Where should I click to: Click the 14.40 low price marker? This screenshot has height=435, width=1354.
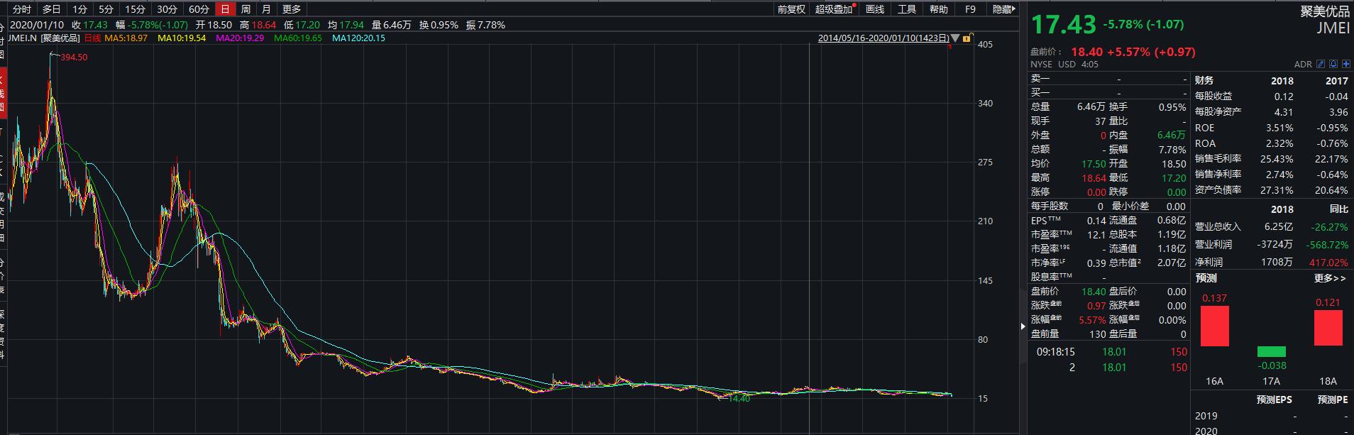739,398
